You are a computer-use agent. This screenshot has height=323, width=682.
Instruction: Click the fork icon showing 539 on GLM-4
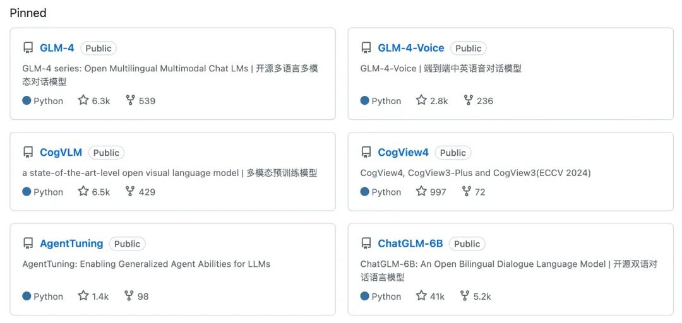pyautogui.click(x=130, y=100)
